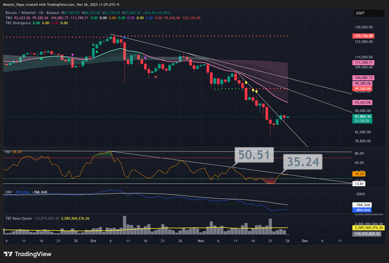Image resolution: width=389 pixels, height=263 pixels.
Task: Click the blue diamond marker at the price peak
Action: click(125, 36)
